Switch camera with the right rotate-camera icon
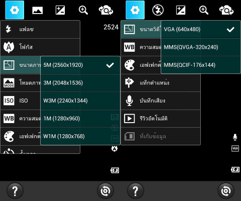 (x=226, y=10)
